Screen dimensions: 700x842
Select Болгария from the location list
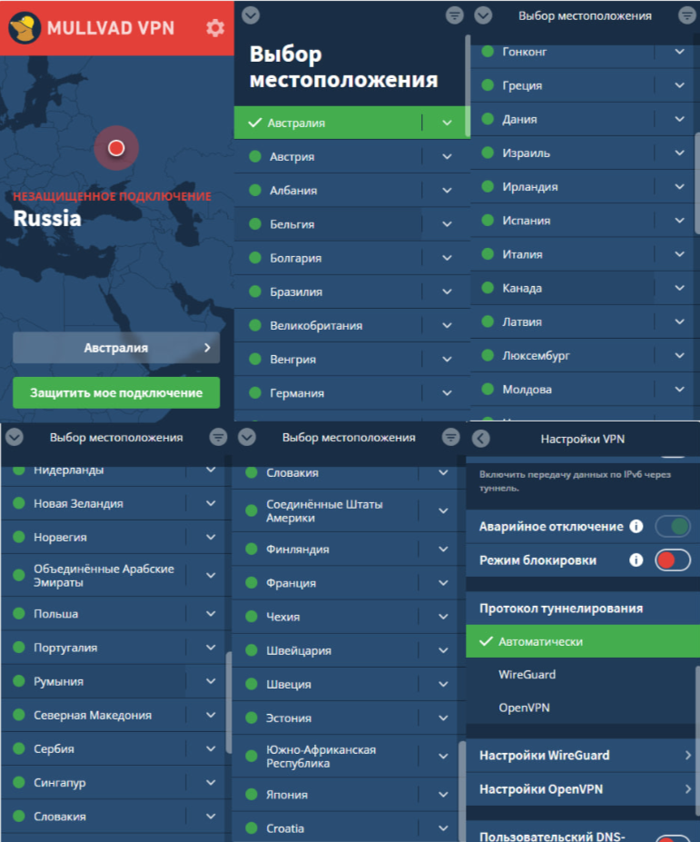point(328,258)
